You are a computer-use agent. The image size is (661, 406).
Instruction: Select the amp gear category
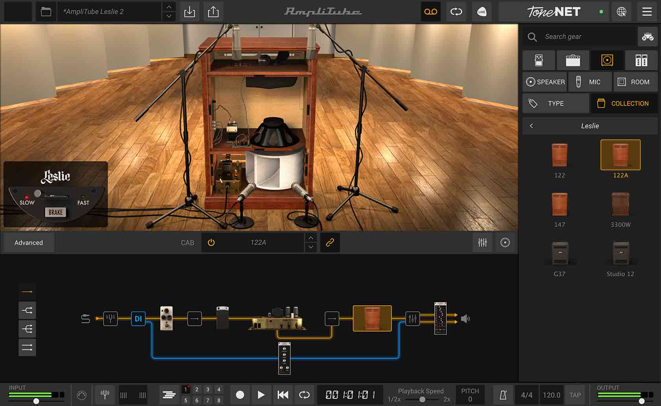pos(573,60)
